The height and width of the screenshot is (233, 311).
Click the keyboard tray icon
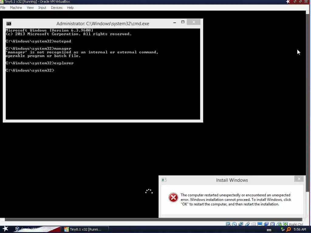(x=269, y=230)
